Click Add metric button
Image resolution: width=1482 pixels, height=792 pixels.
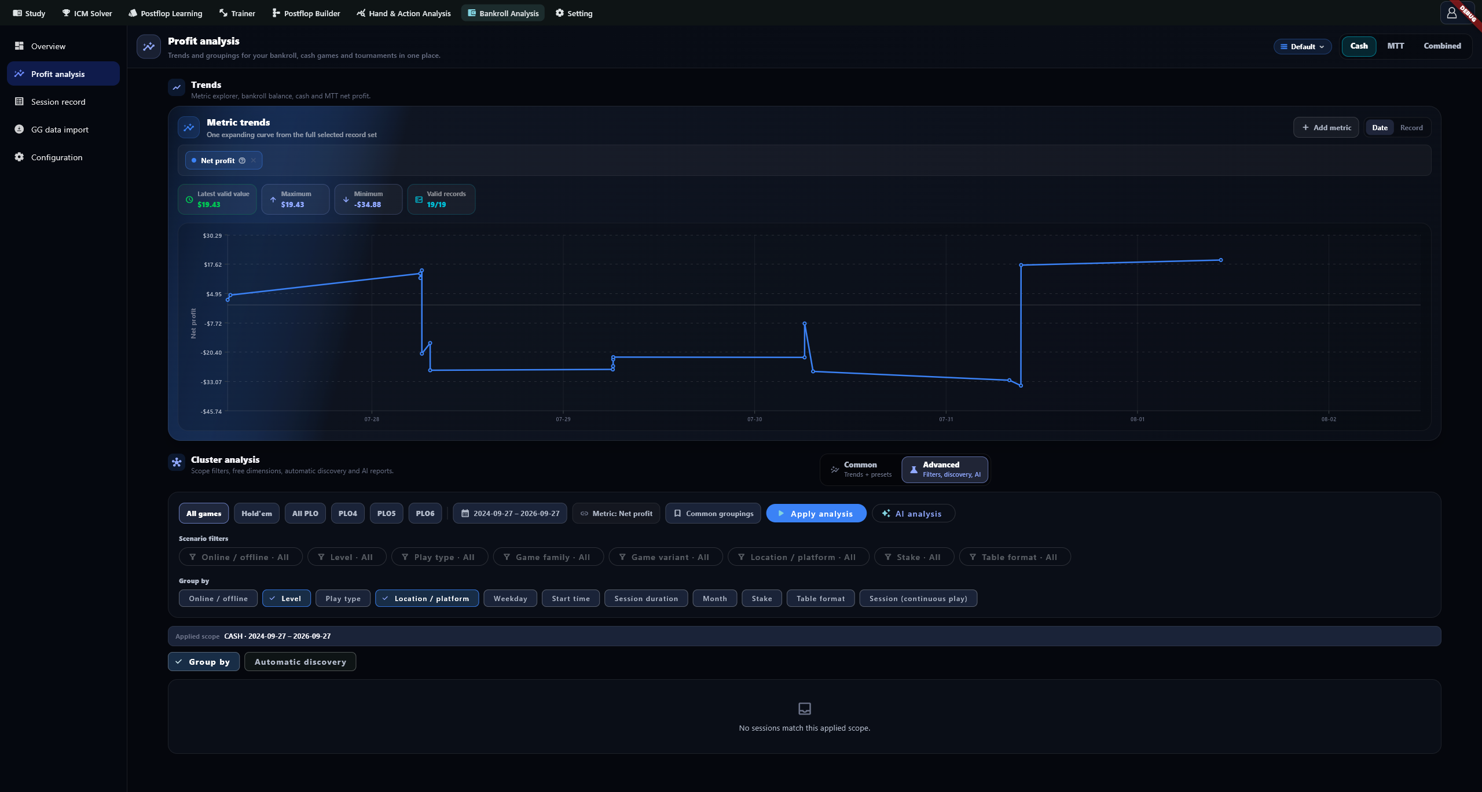click(1326, 127)
